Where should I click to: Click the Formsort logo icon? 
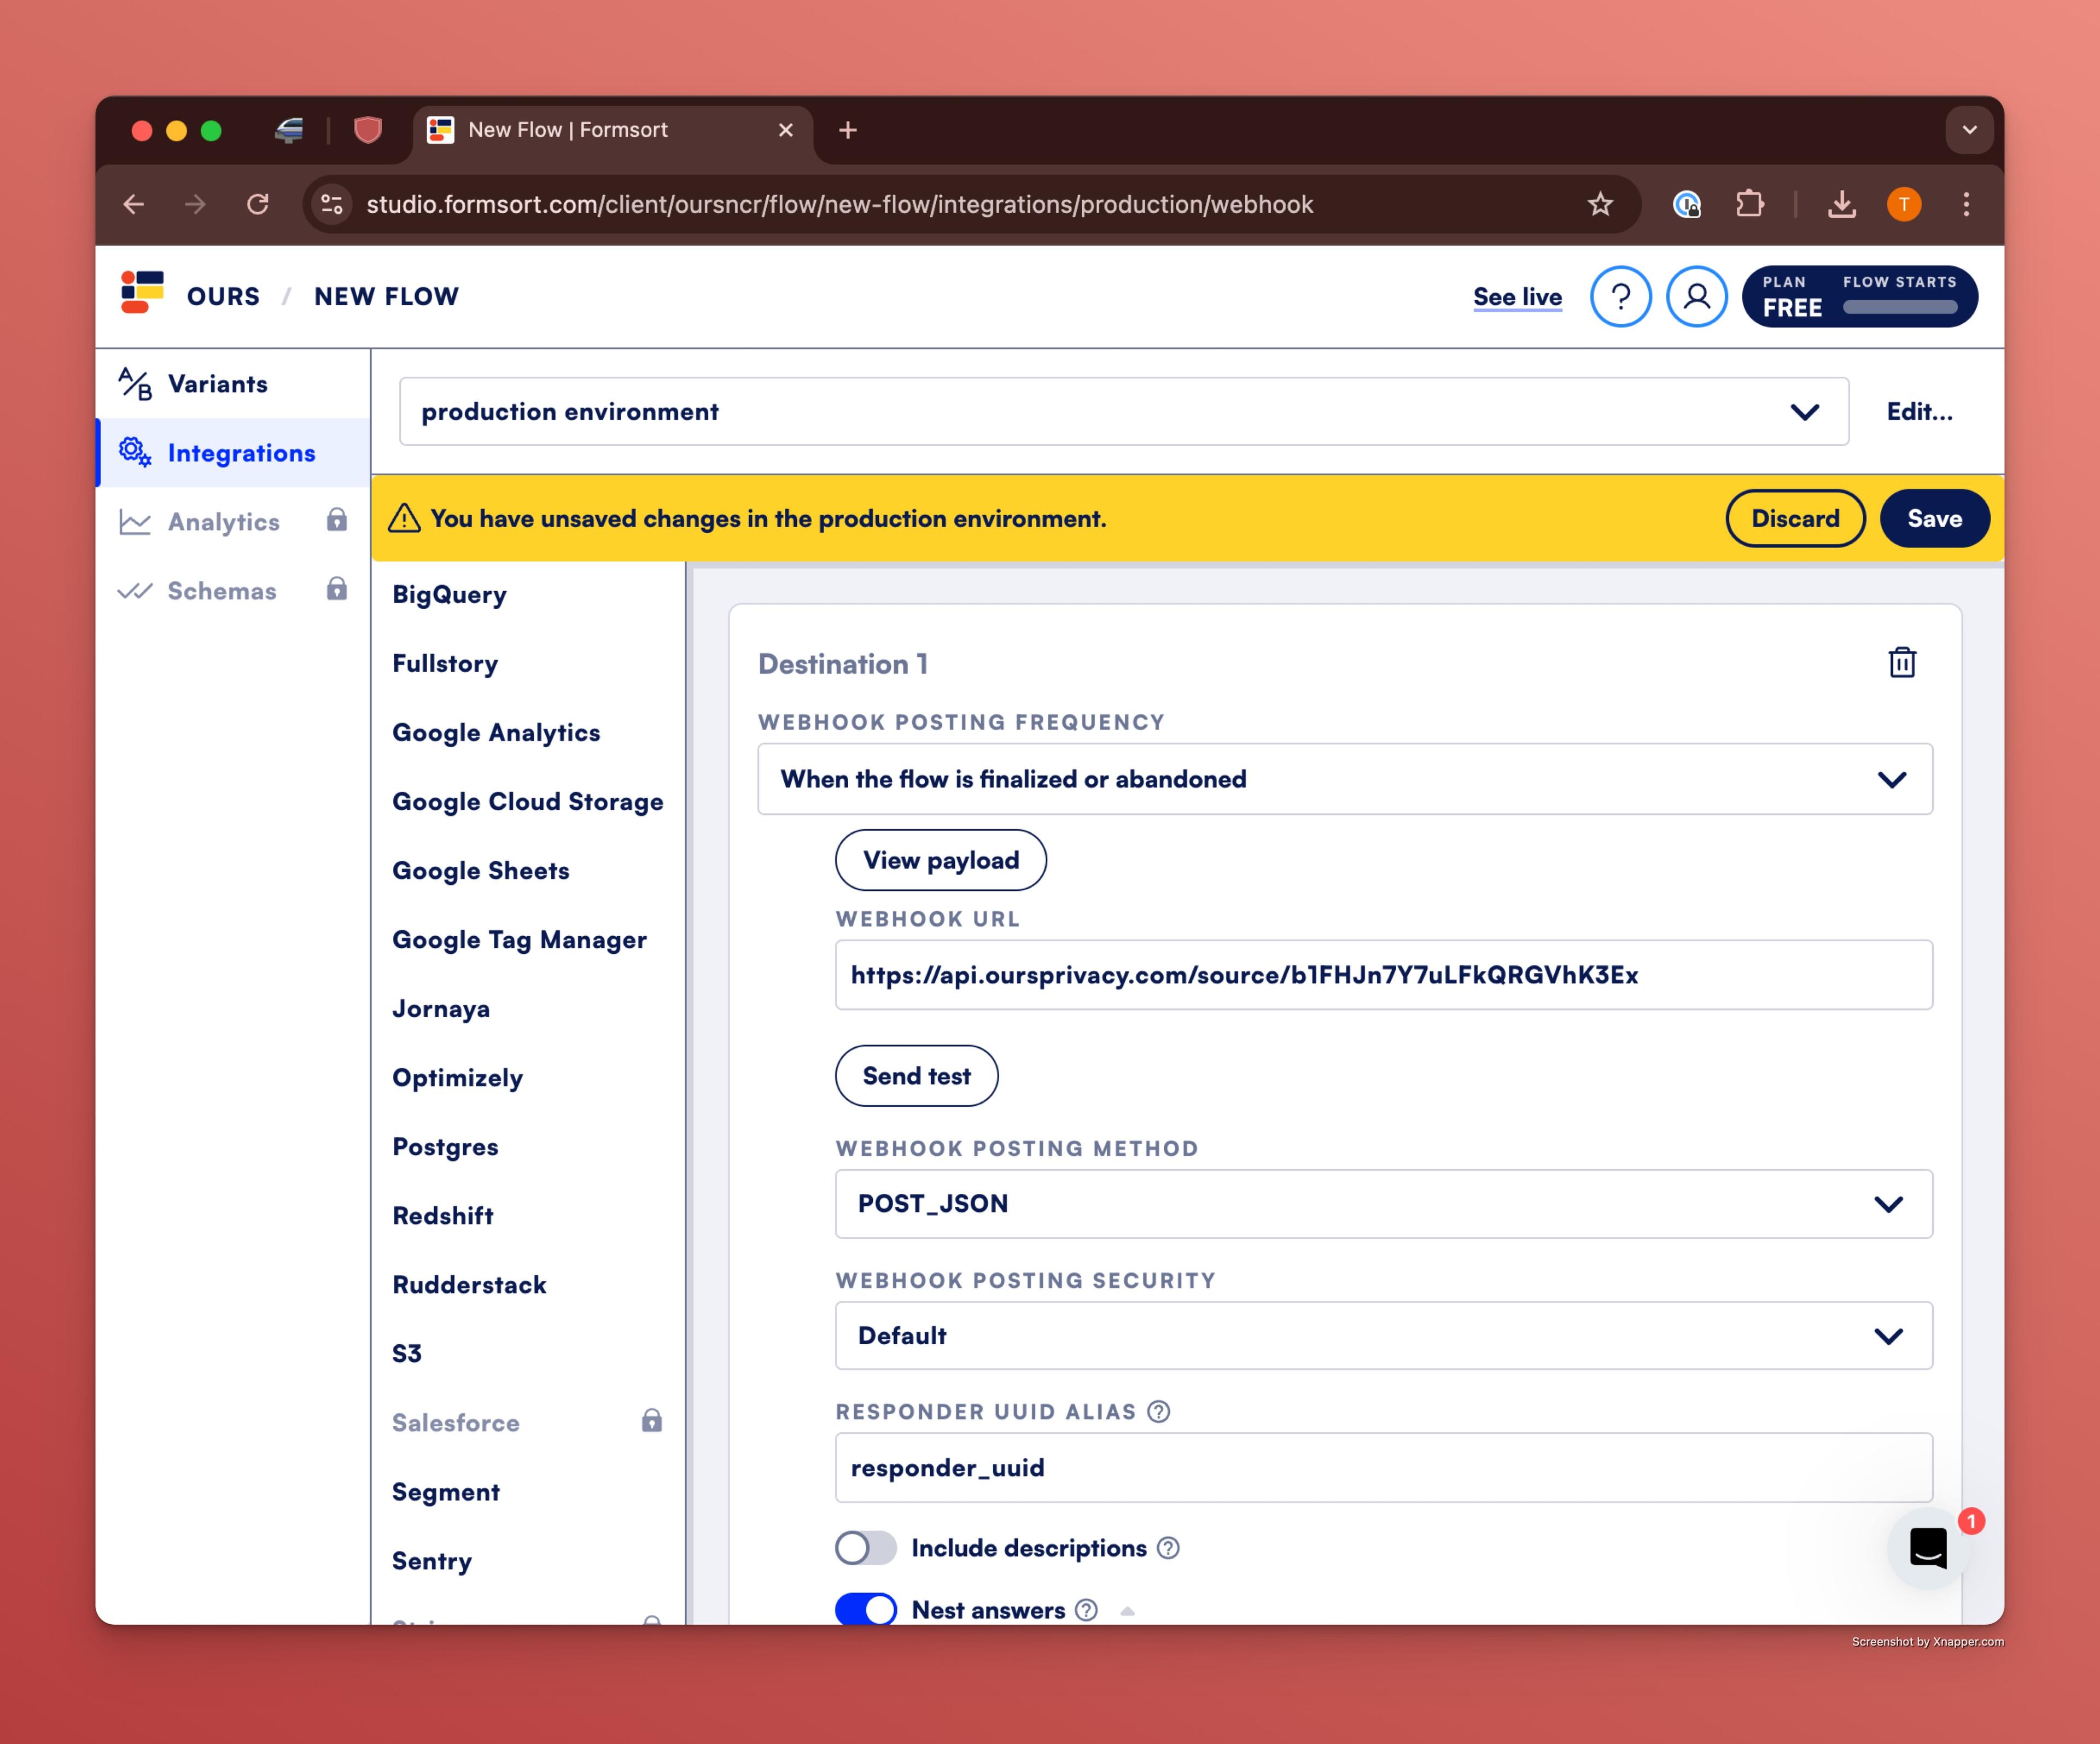coord(142,293)
